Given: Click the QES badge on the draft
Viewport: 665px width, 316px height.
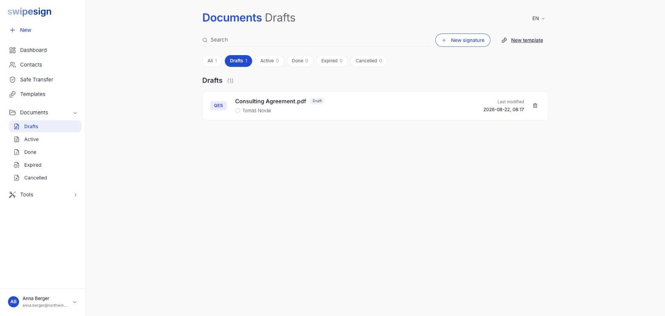Looking at the screenshot, I should coord(218,106).
